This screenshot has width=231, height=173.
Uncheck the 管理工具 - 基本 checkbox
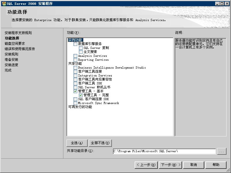tap(75, 91)
